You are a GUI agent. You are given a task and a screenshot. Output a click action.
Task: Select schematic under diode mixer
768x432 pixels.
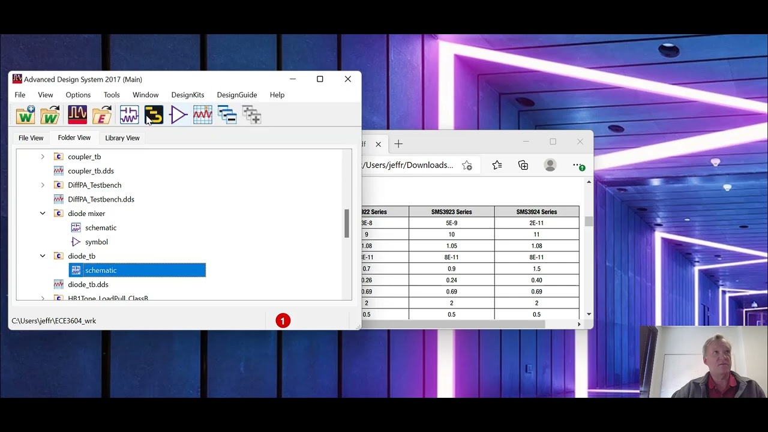pos(101,228)
